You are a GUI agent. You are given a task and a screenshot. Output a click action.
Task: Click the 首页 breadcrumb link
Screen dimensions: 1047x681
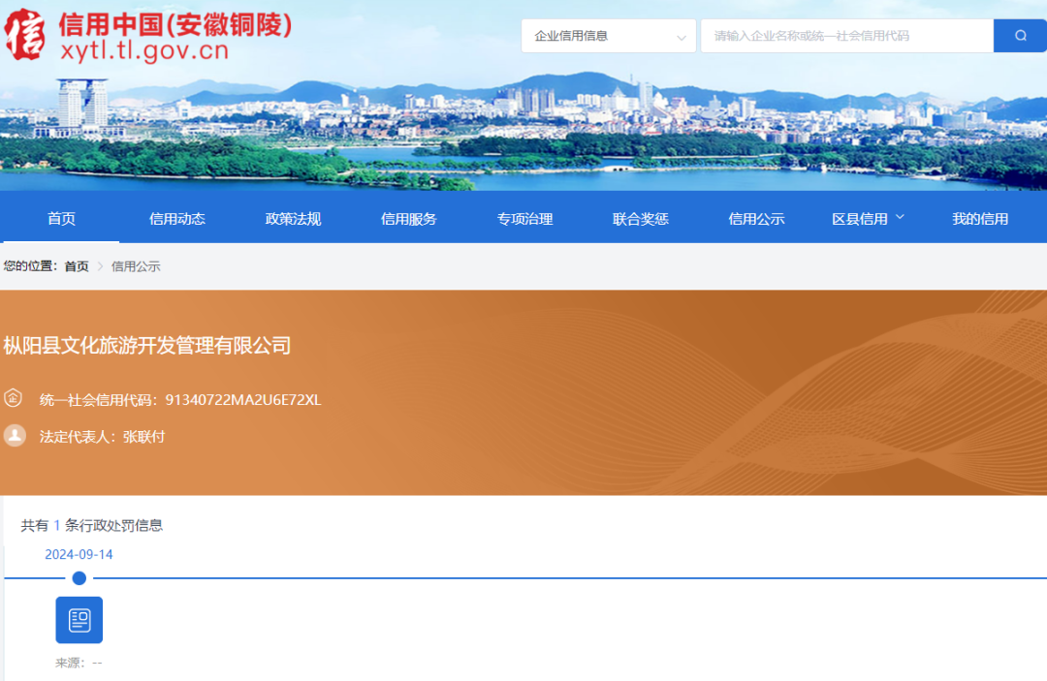coord(77,266)
